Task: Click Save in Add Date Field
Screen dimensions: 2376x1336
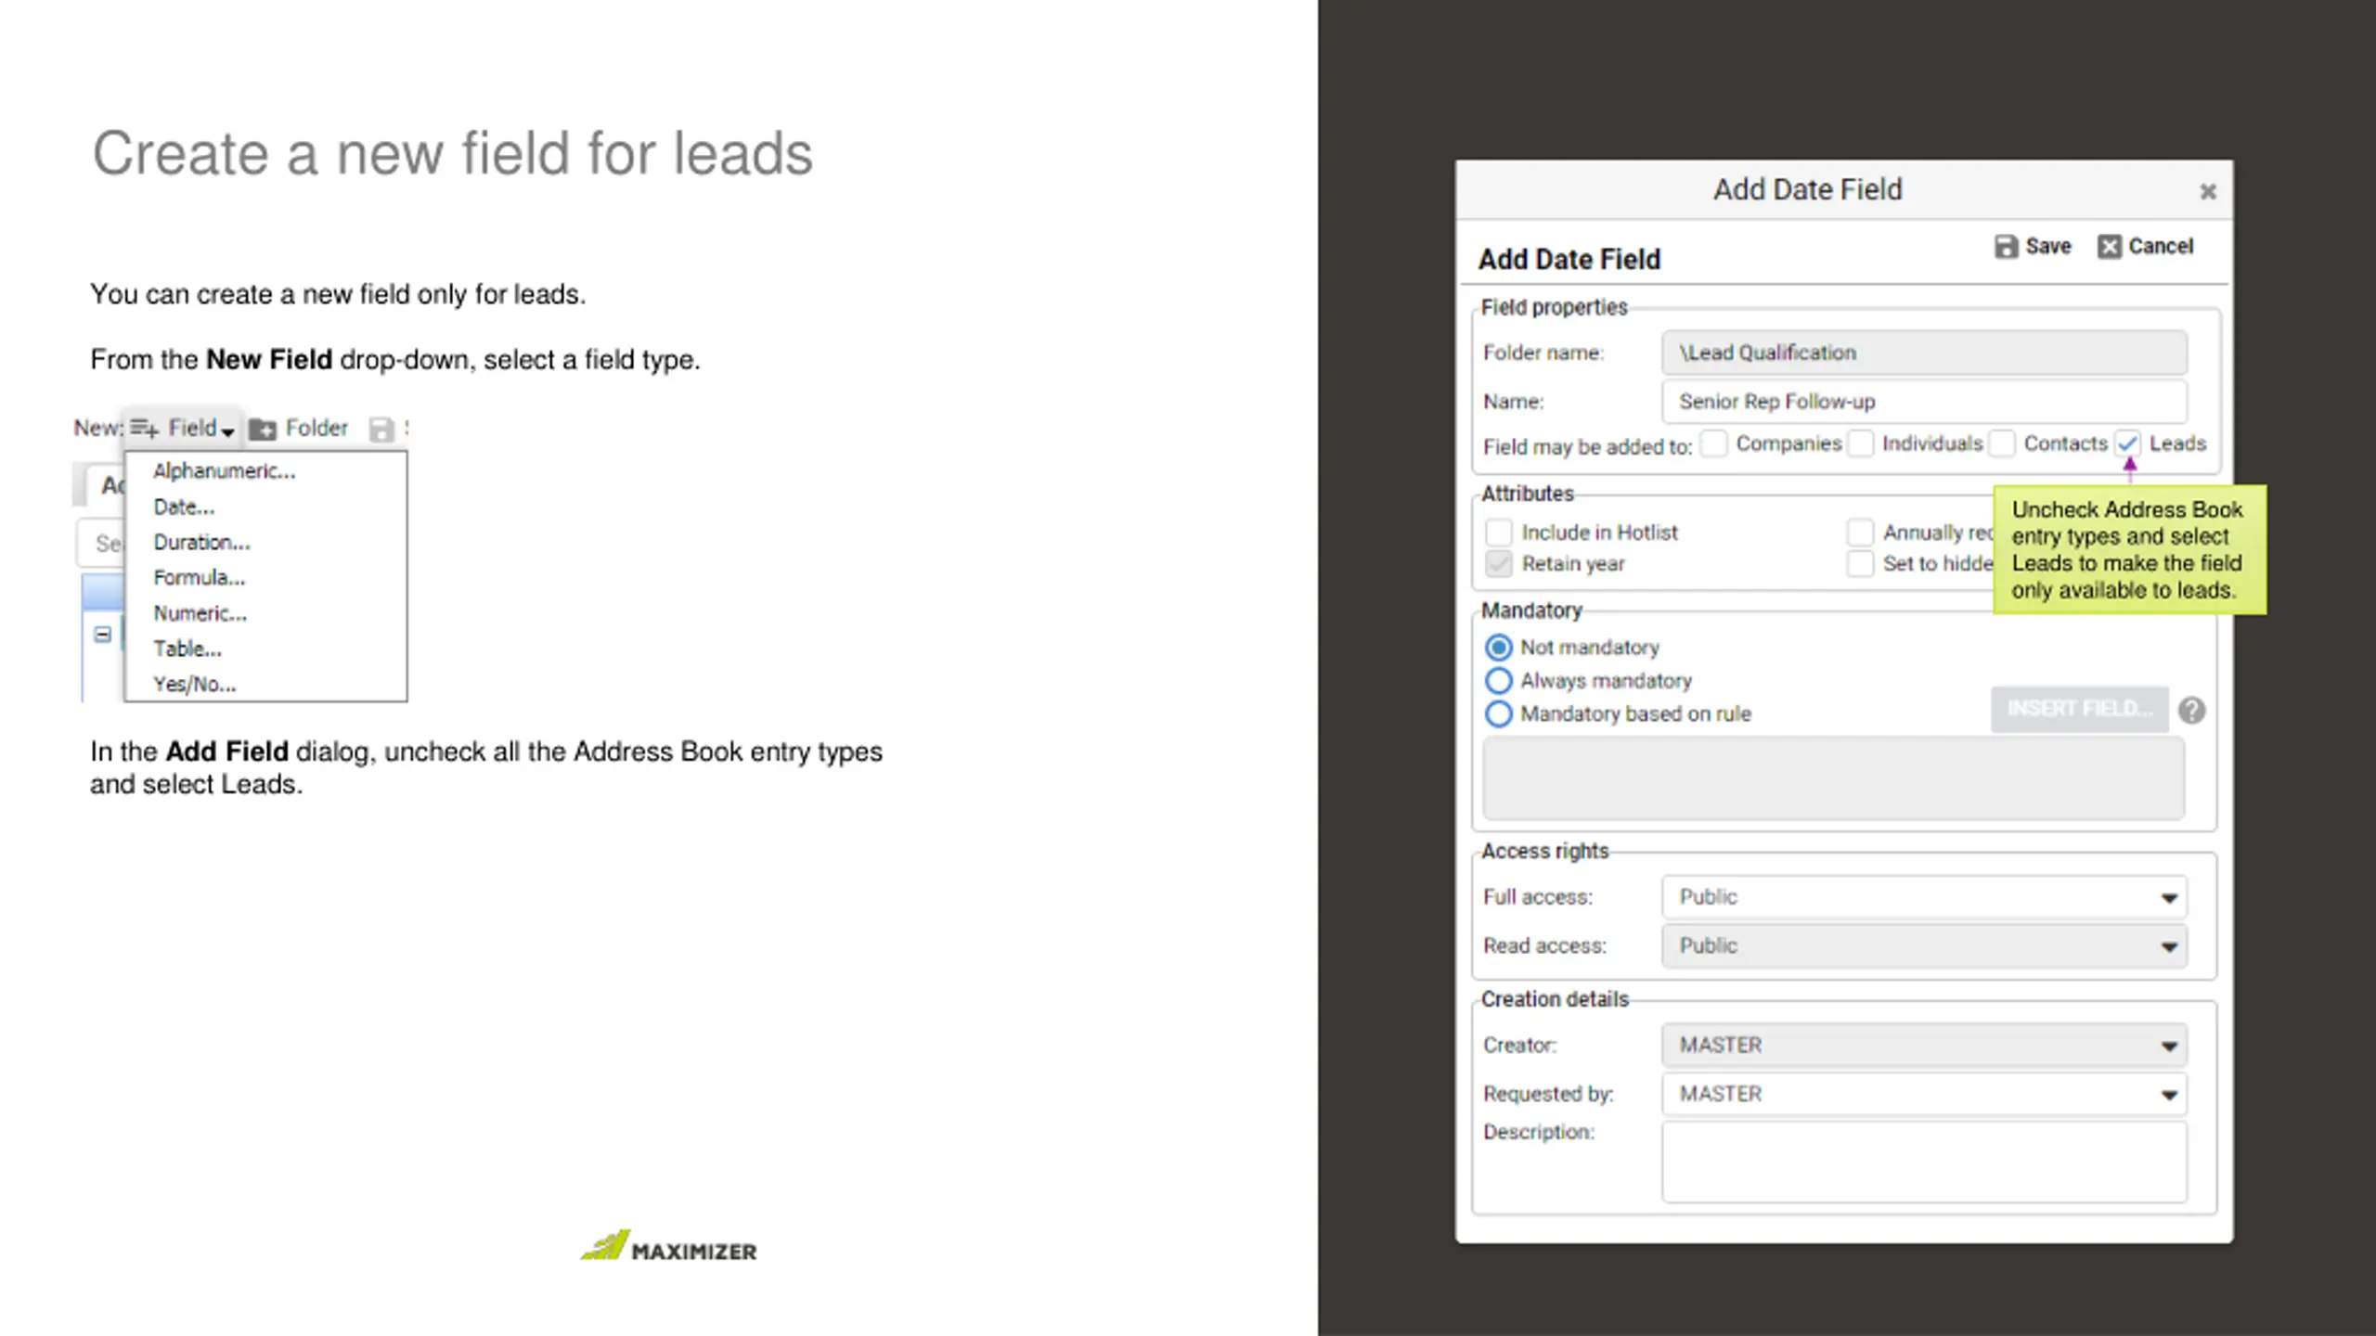Action: [x=2033, y=246]
